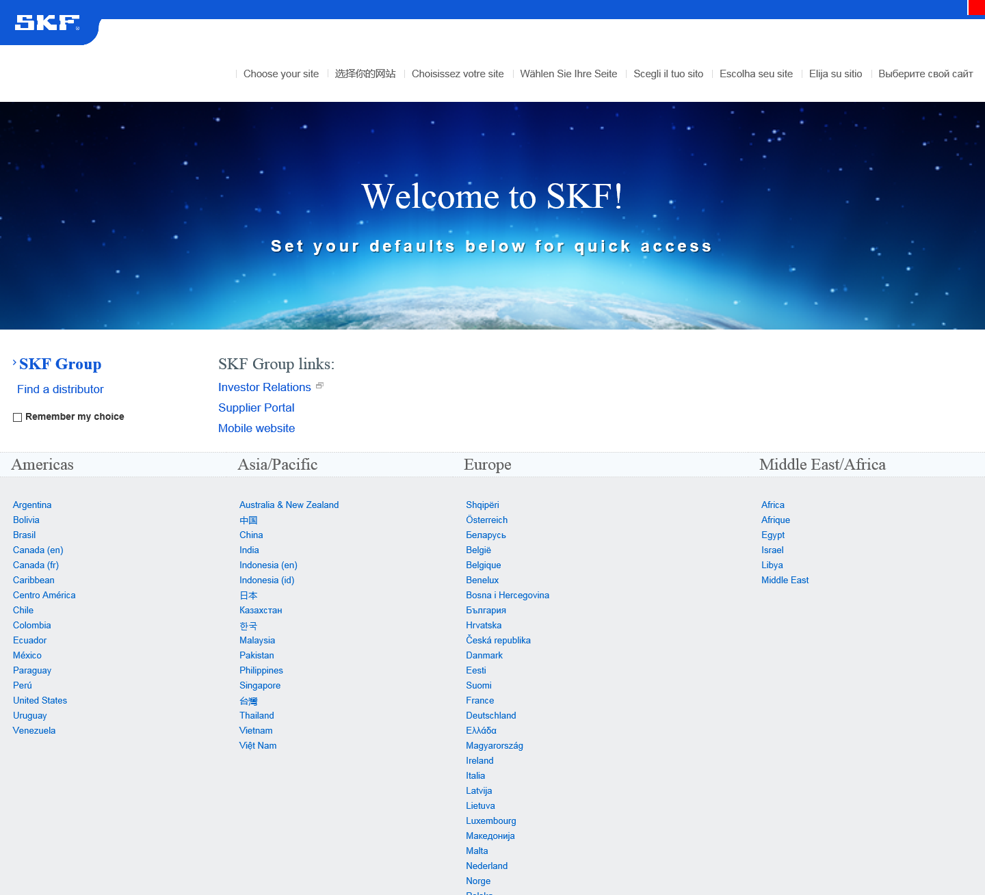Open the Österreich site
985x895 pixels.
487,520
